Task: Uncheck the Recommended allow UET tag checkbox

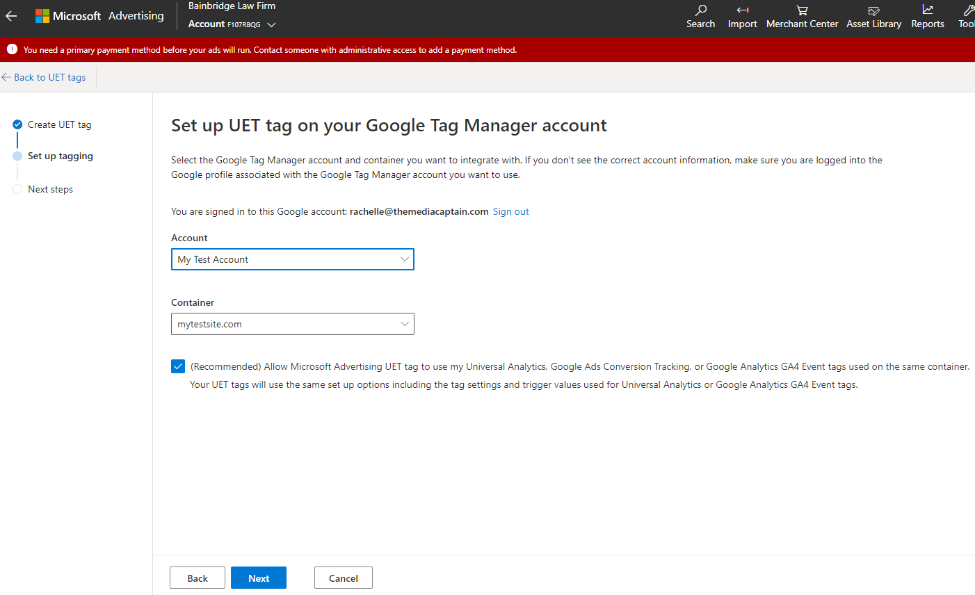Action: 178,366
